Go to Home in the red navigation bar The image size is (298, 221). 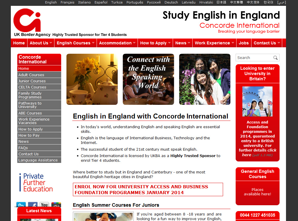(19, 43)
